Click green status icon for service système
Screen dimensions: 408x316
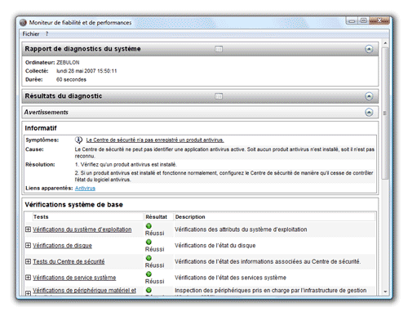pyautogui.click(x=149, y=274)
